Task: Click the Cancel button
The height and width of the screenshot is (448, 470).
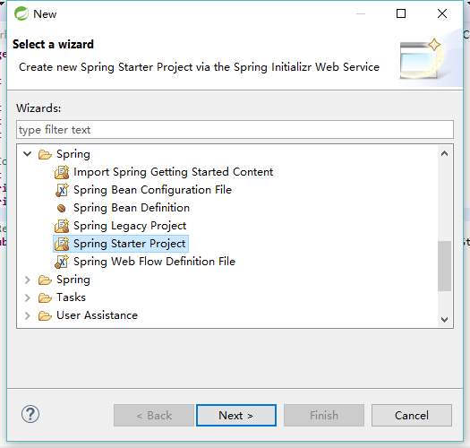Action: click(412, 415)
